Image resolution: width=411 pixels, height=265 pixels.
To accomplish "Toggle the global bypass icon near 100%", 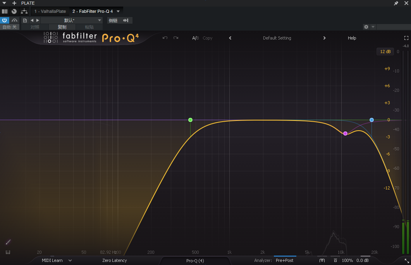I will [x=335, y=260].
